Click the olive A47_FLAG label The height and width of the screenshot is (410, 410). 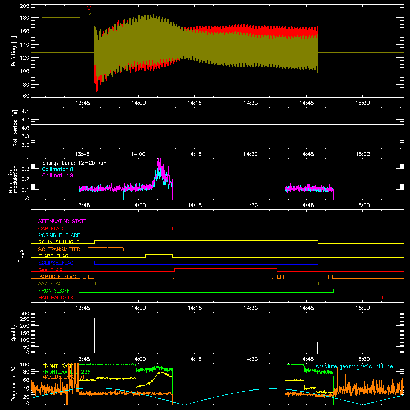[50, 283]
